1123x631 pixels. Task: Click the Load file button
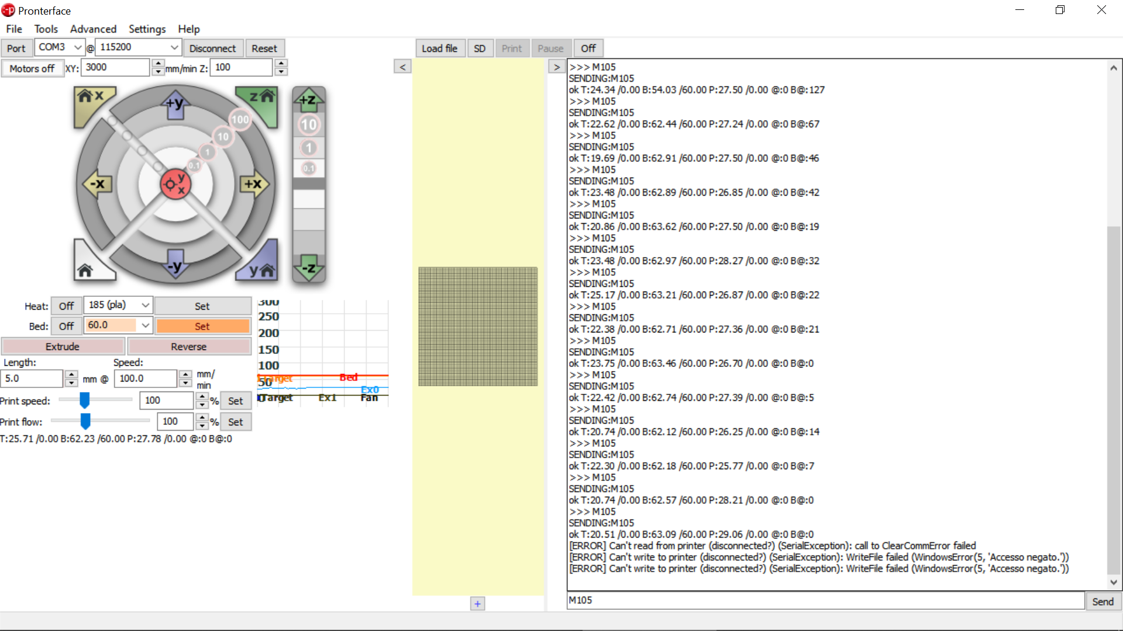(x=439, y=48)
